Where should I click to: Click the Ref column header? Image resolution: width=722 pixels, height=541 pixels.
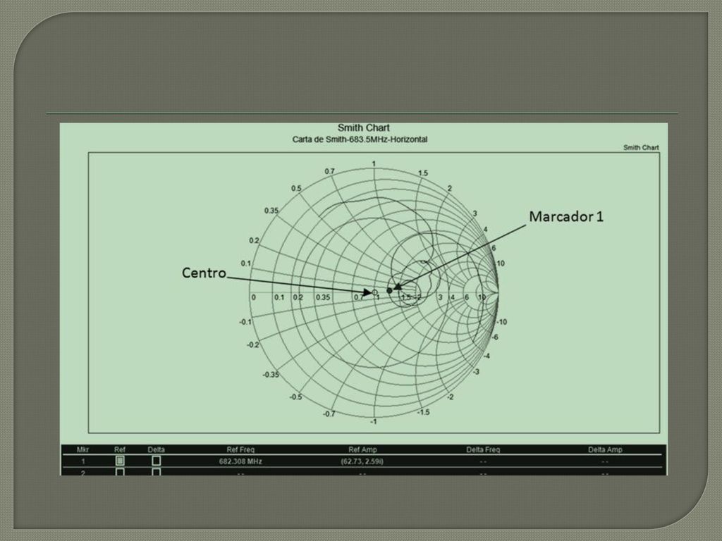[120, 449]
